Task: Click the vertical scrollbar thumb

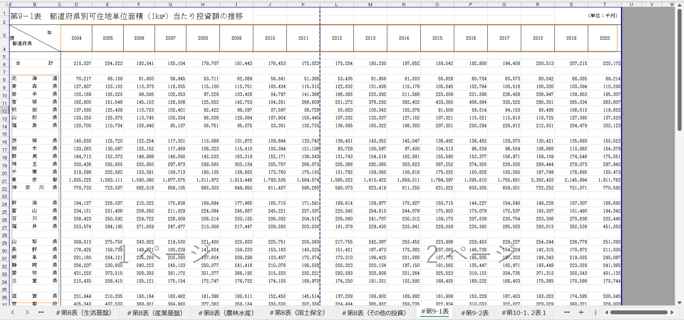Action: (x=679, y=71)
